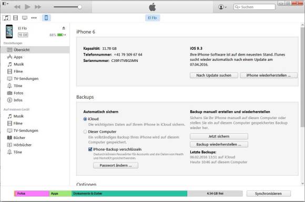Select the iPhone device button

(x=46, y=18)
